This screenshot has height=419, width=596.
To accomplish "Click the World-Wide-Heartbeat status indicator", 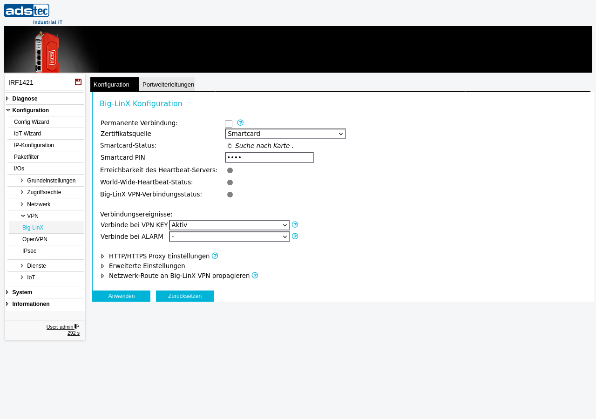I will (230, 182).
